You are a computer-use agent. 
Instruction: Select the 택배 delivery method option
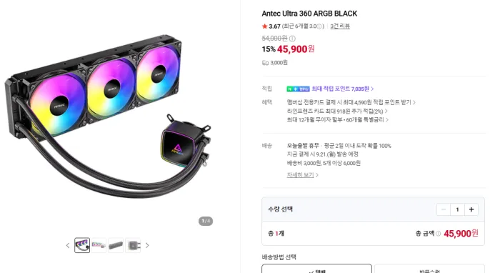pyautogui.click(x=316, y=269)
